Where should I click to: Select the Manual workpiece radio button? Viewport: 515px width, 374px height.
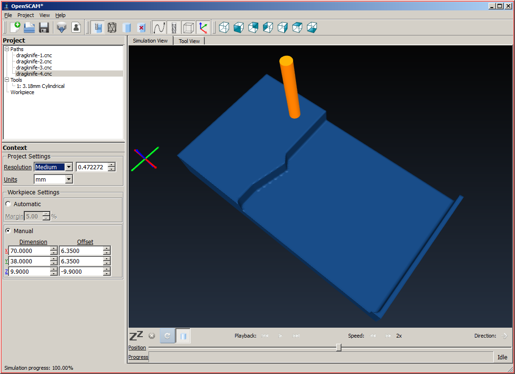coord(8,231)
